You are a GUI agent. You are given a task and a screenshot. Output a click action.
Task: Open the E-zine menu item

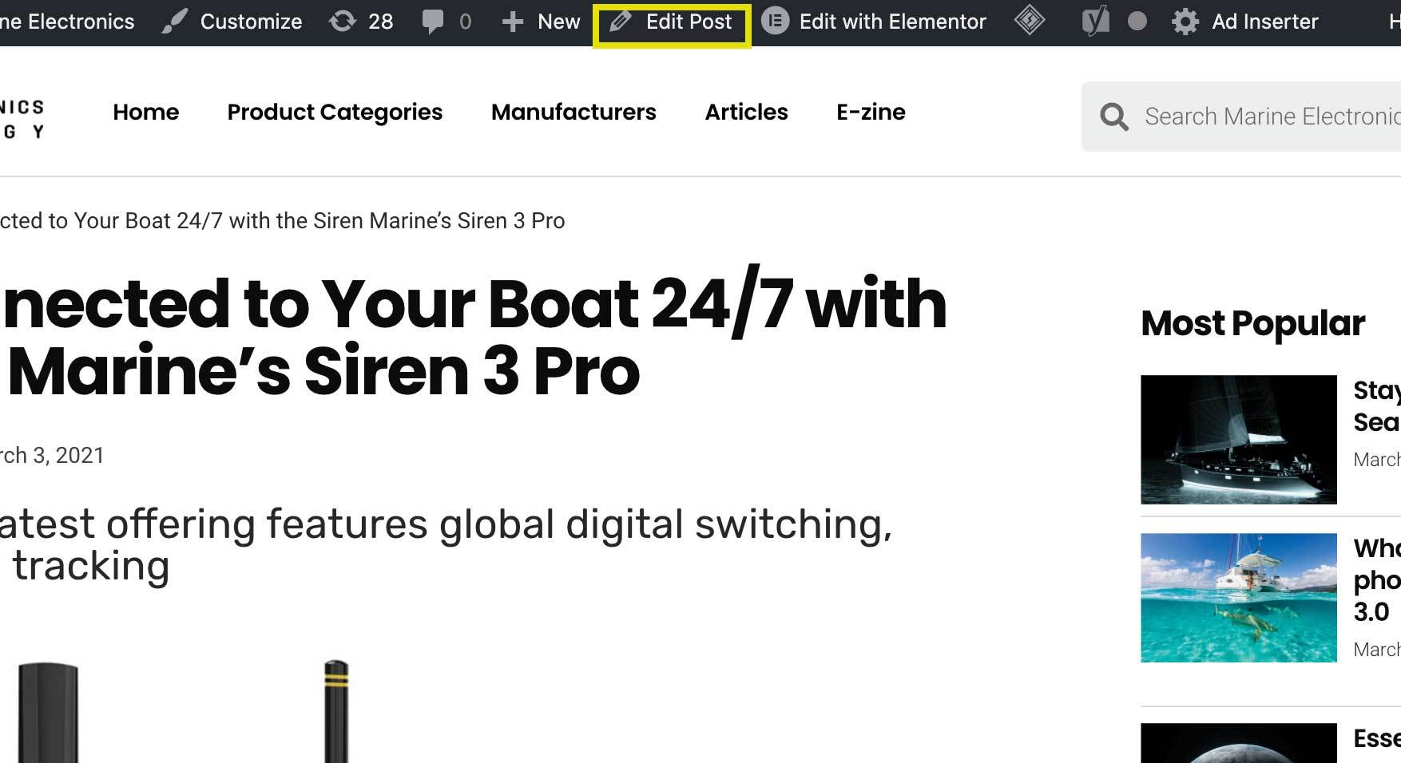pos(871,112)
